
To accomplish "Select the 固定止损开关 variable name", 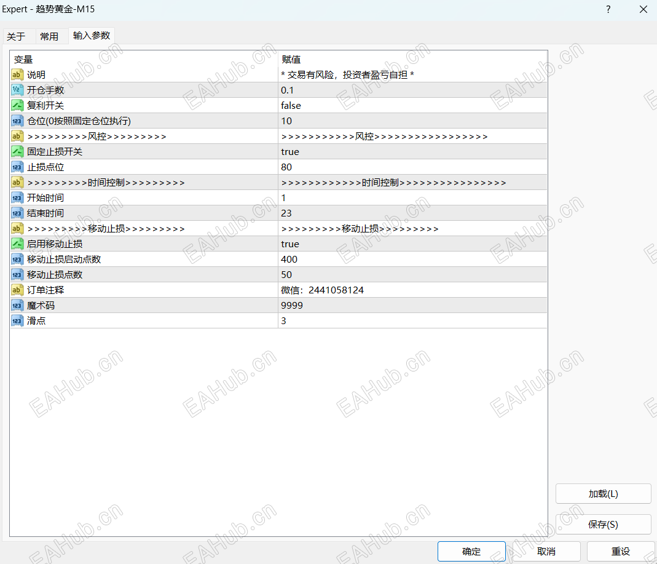I will coord(55,151).
